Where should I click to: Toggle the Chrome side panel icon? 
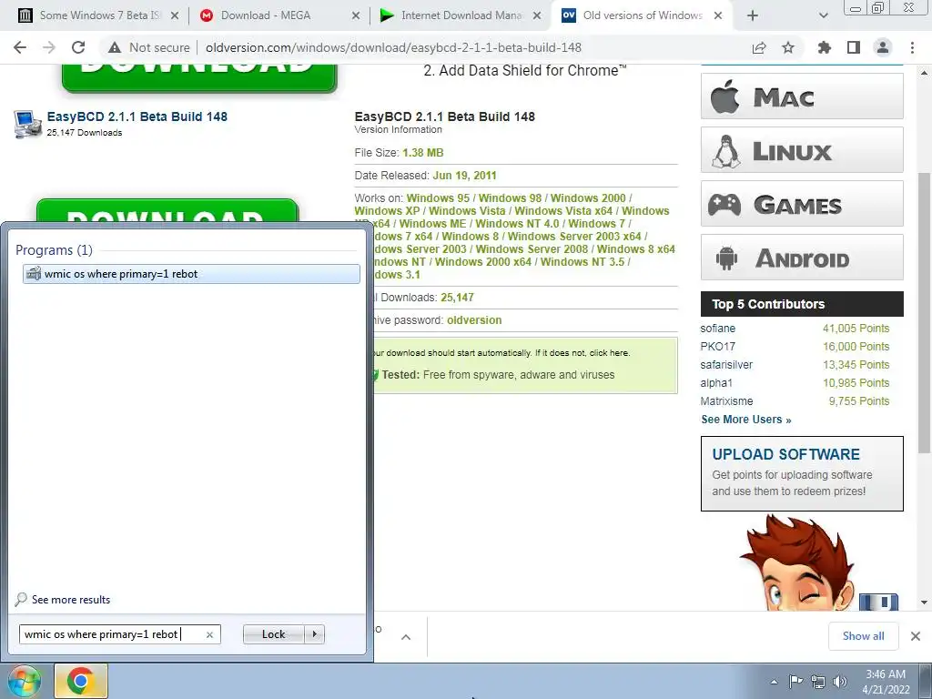click(x=854, y=47)
